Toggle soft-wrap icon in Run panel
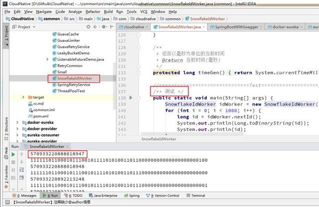This screenshot has height=207, width=319. pyautogui.click(x=21, y=170)
